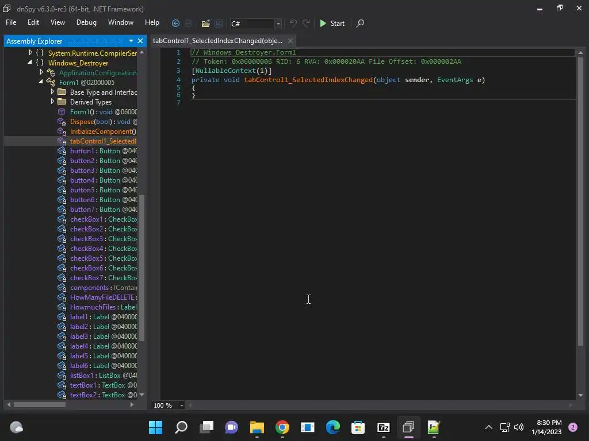589x441 pixels.
Task: Click the Assembly Explorer vertical scrollbar thumb
Action: 141,268
